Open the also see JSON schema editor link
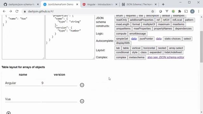 pyautogui.click(x=166, y=57)
